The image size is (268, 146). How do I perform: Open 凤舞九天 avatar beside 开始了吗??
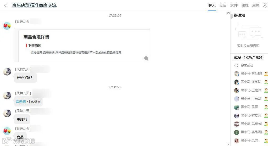pyautogui.click(x=7, y=72)
